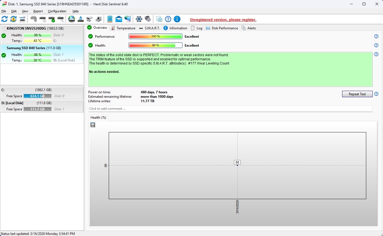
Task: Open the Configuration menu
Action: [57, 11]
